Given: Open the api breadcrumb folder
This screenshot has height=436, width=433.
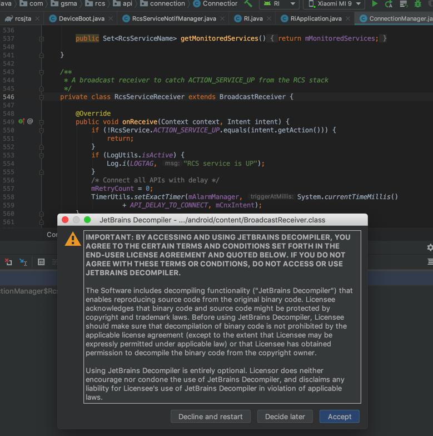Looking at the screenshot, I should coord(122,3).
